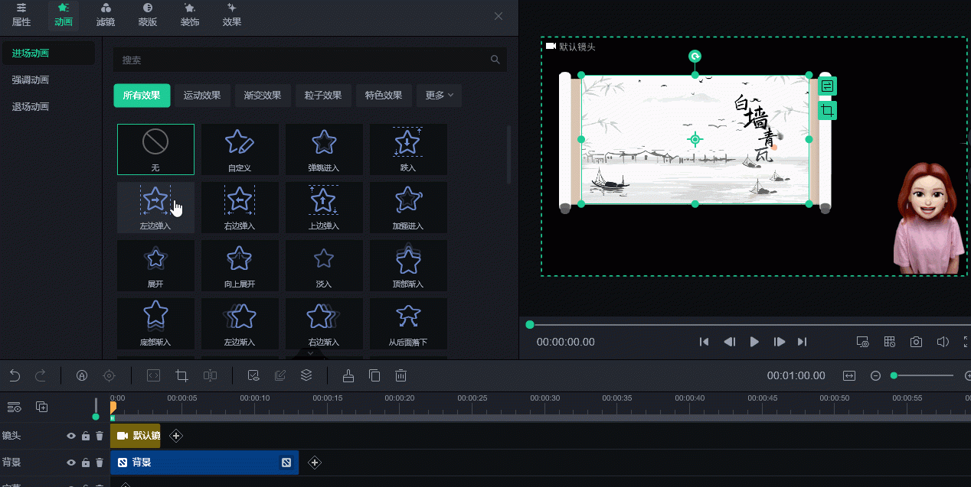Image resolution: width=971 pixels, height=487 pixels.
Task: Delete the 镜头 track
Action: point(99,436)
